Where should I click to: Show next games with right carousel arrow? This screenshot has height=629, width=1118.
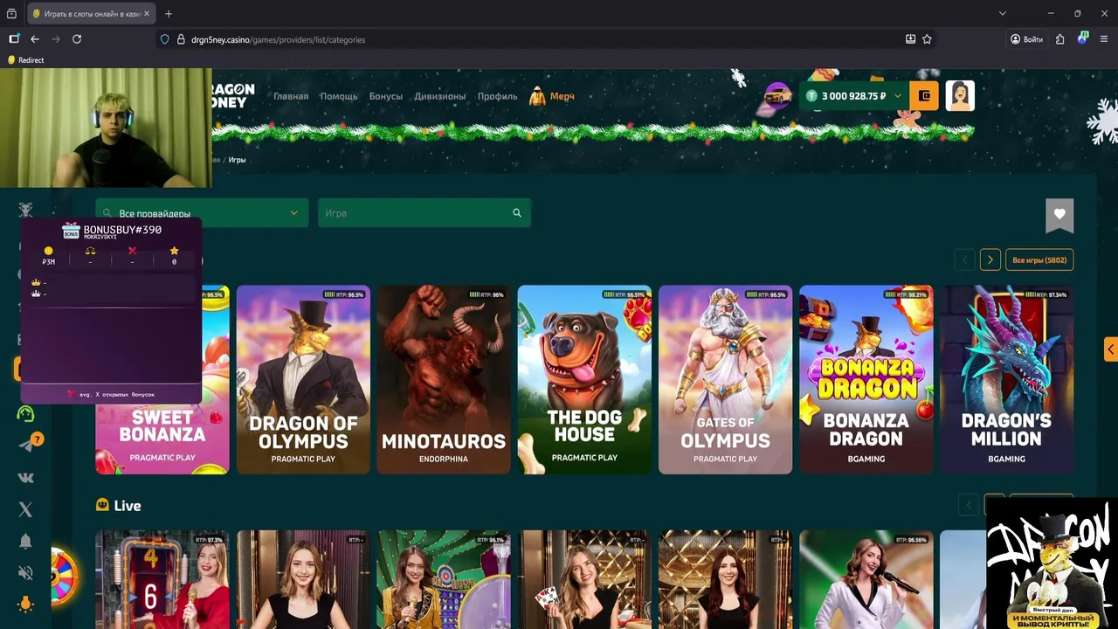(990, 259)
